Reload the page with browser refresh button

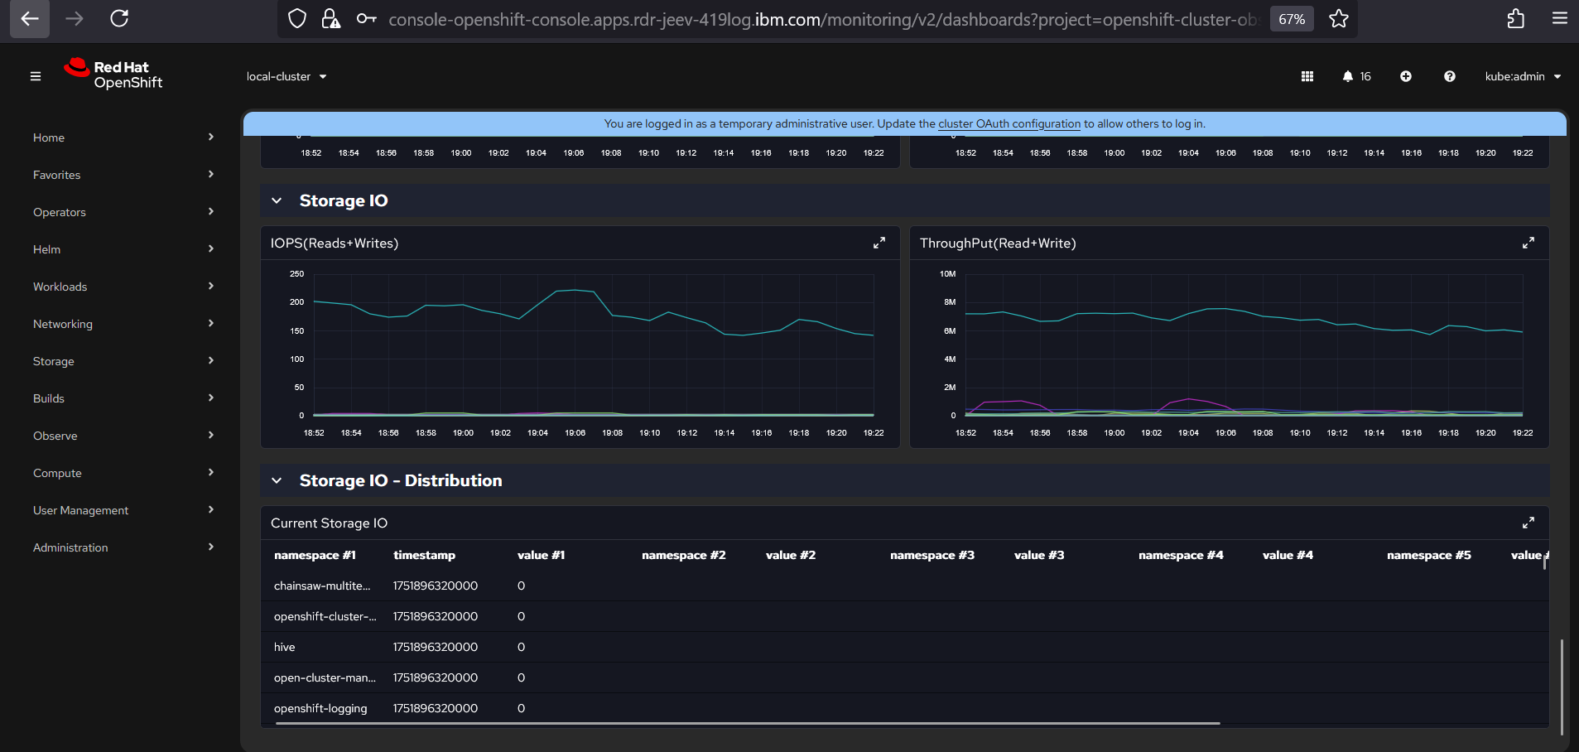pos(119,18)
